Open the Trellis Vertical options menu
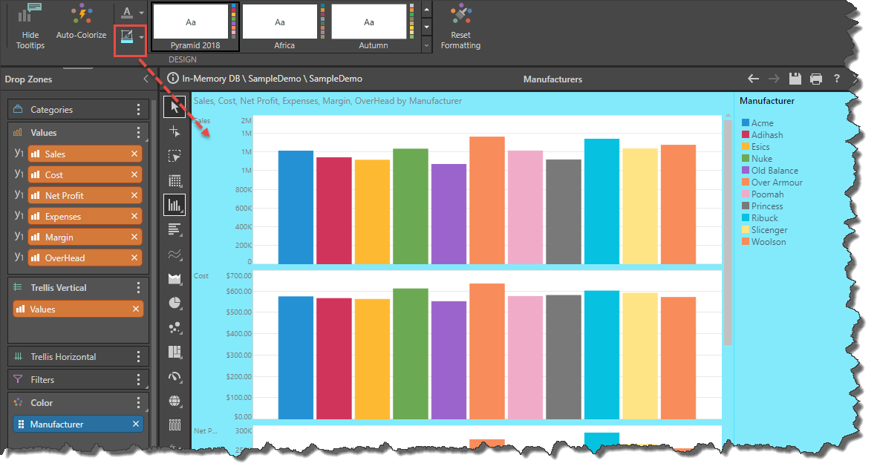This screenshot has height=472, width=877. click(x=138, y=287)
